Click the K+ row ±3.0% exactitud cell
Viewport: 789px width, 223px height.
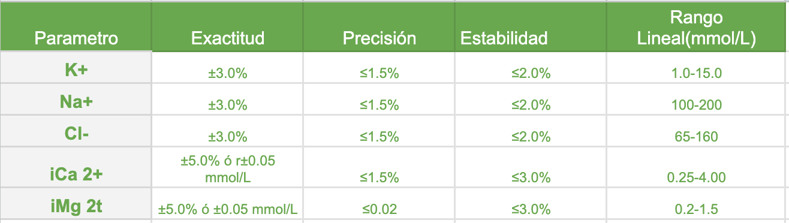pos(227,68)
